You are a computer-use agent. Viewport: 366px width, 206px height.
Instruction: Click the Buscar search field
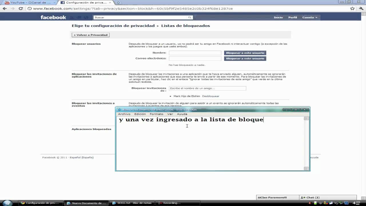pyautogui.click(x=141, y=17)
